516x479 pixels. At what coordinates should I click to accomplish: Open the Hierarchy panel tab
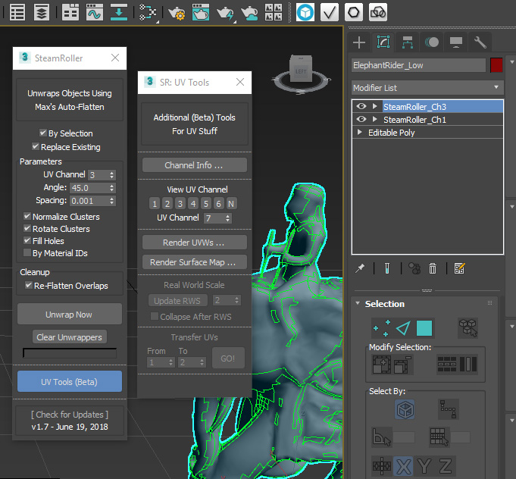[408, 42]
